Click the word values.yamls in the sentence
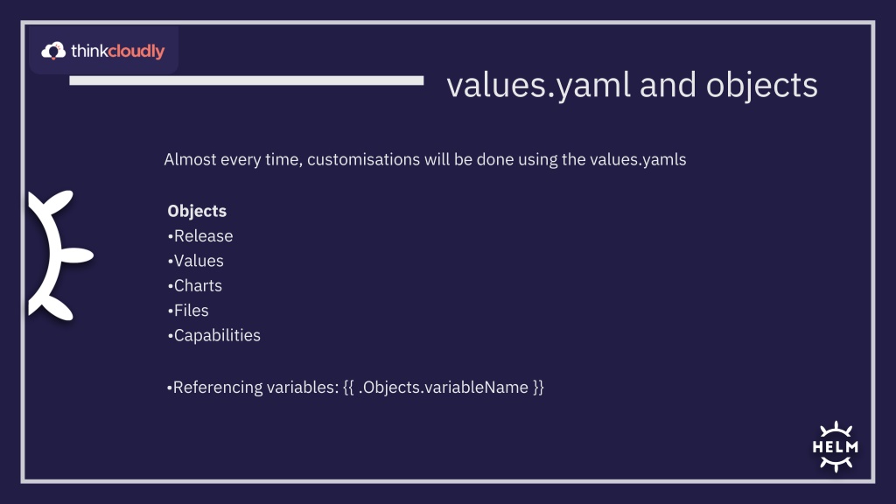896x504 pixels. click(638, 159)
